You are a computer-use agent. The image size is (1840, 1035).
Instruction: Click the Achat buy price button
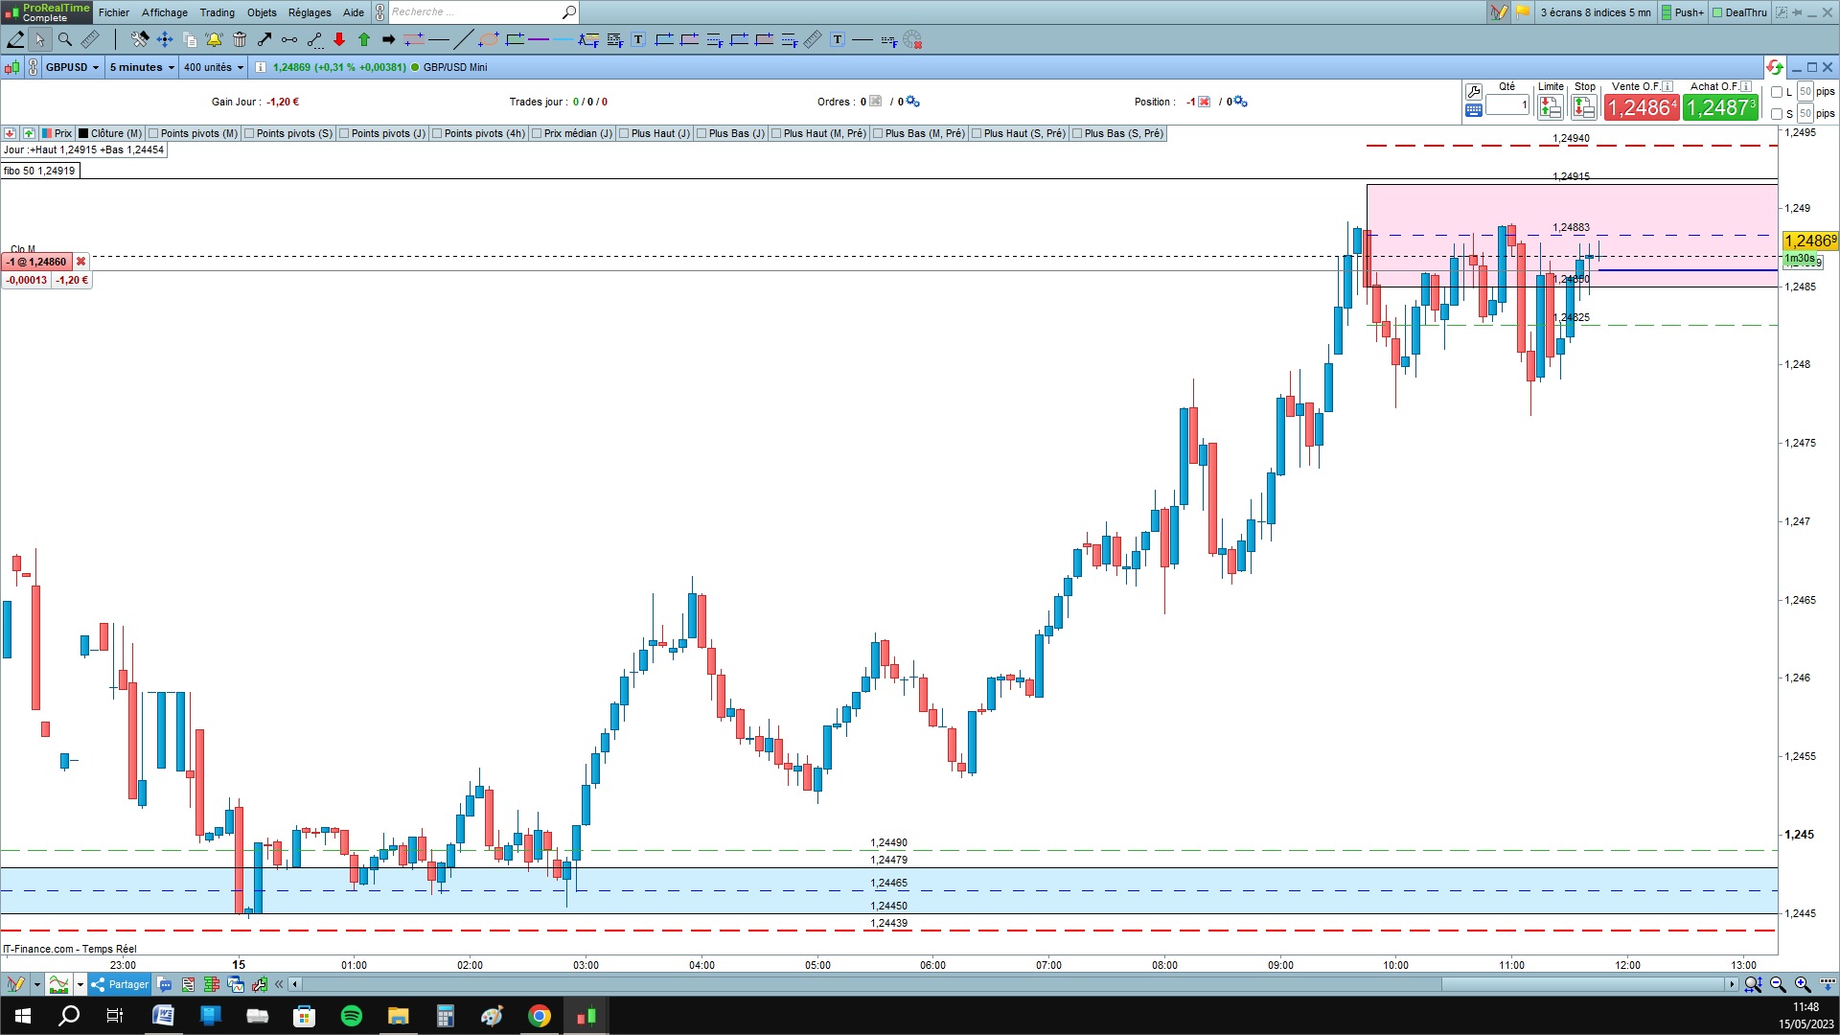(x=1721, y=107)
